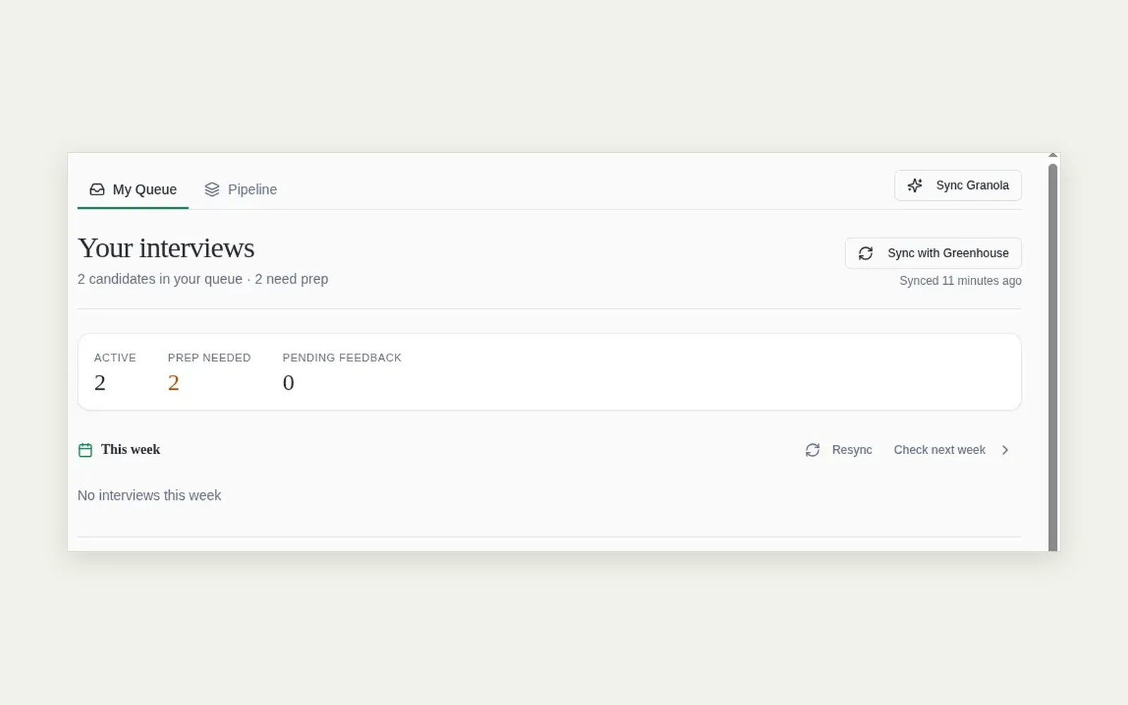Viewport: 1128px width, 705px height.
Task: Click the Synced 11 minutes ago text
Action: click(x=960, y=281)
